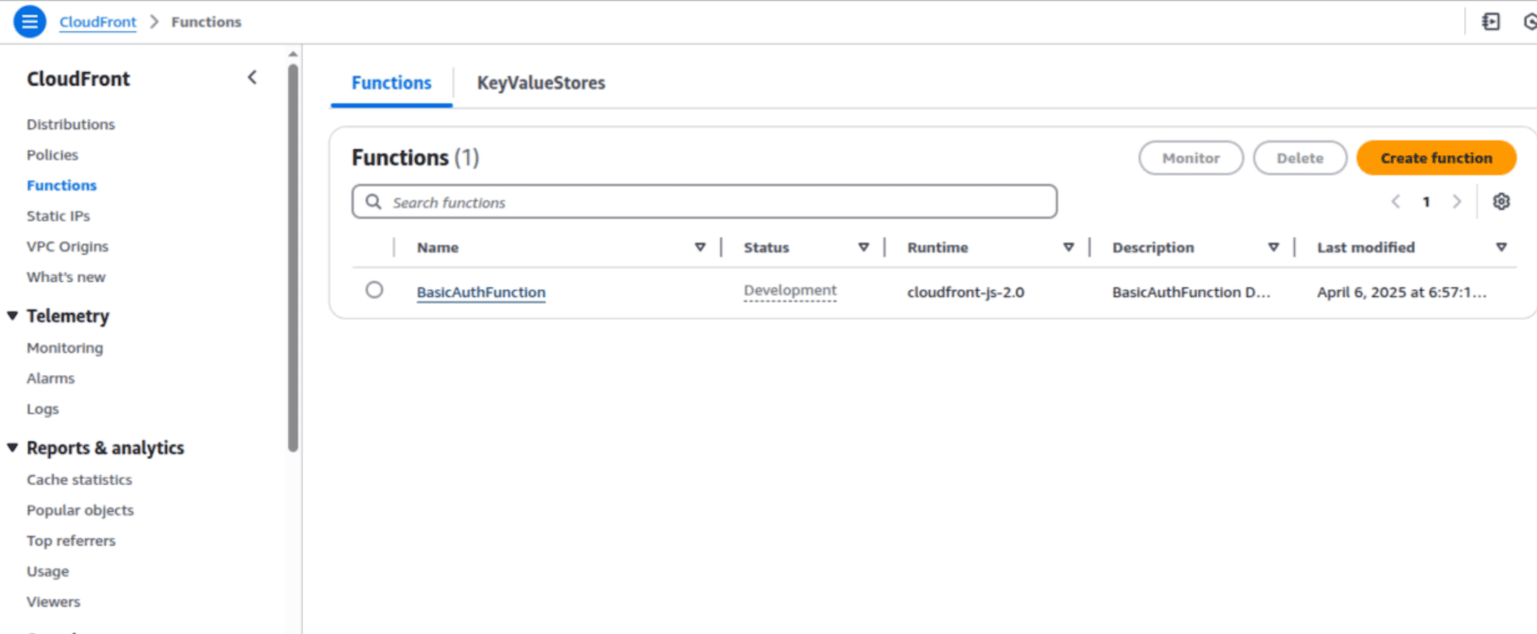
Task: Open the BasicAuthFunction link
Action: [x=481, y=292]
